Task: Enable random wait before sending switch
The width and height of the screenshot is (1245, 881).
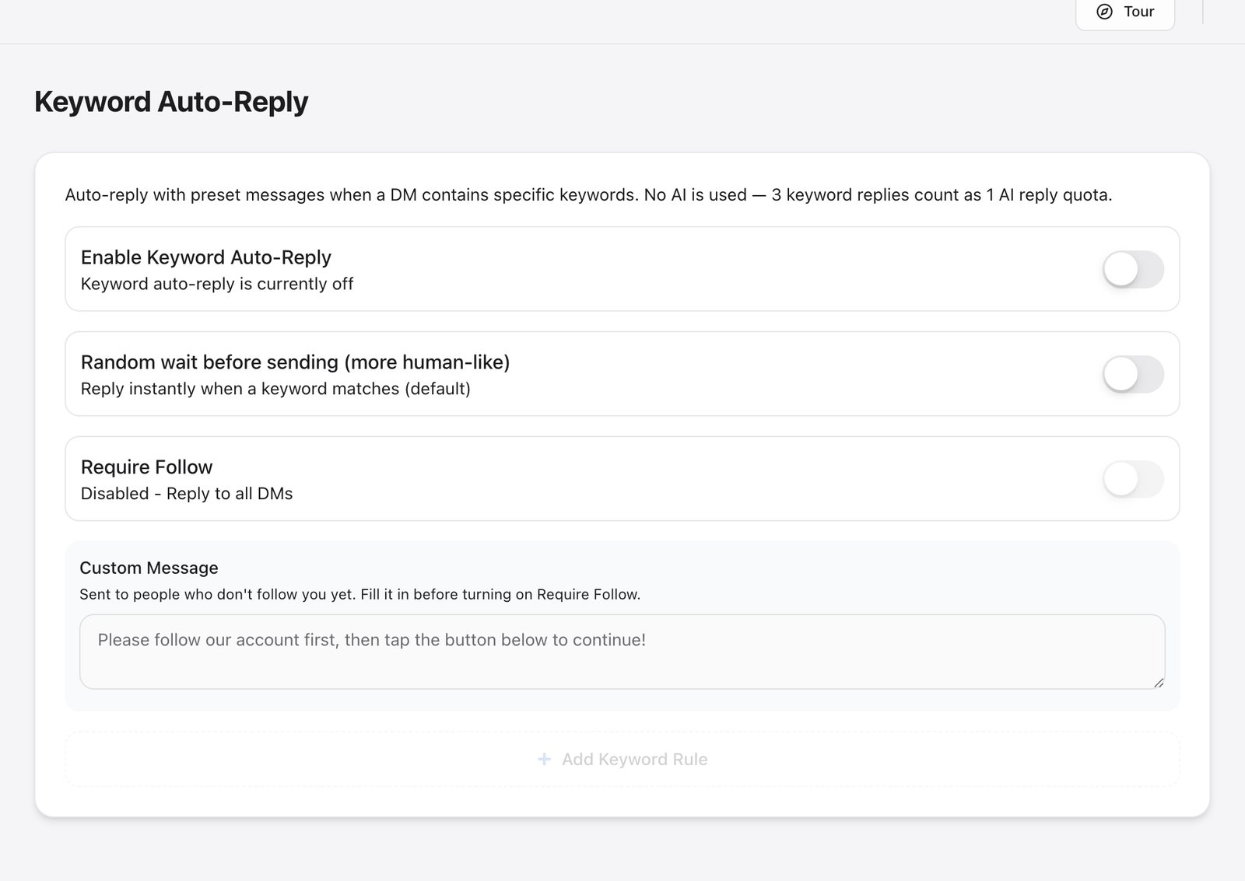Action: [x=1133, y=374]
